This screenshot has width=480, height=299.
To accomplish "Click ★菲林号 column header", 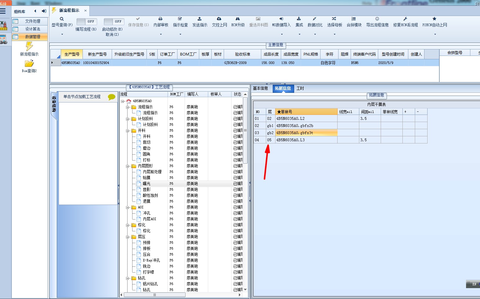I will [306, 112].
